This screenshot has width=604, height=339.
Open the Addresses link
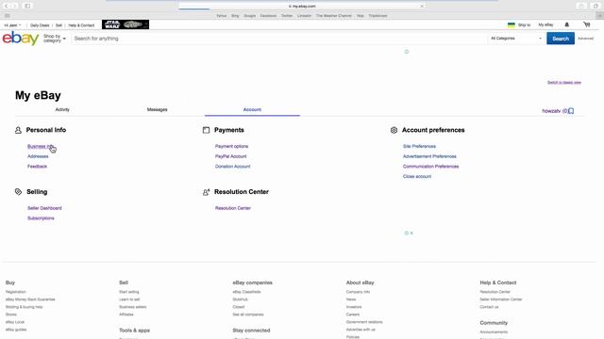click(x=38, y=156)
